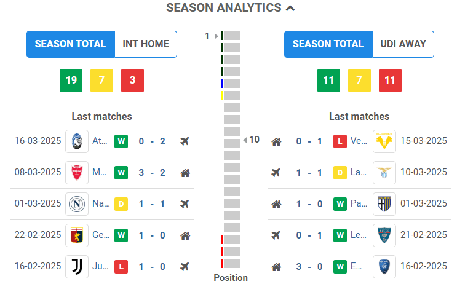Click the Hellas Verona crest icon
The width and height of the screenshot is (457, 284).
384,141
